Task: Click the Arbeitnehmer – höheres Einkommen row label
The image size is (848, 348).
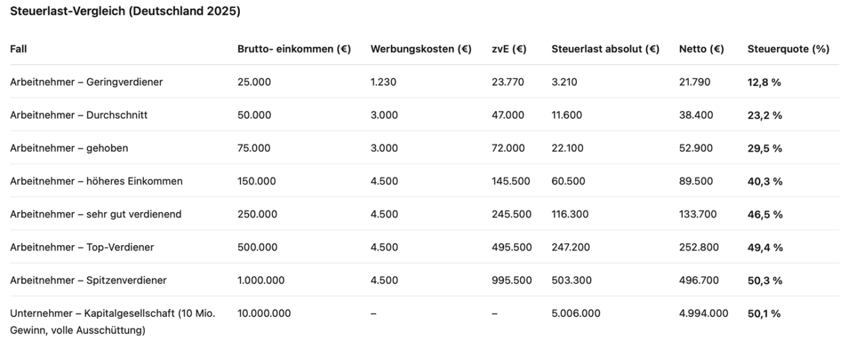Action: pyautogui.click(x=96, y=181)
